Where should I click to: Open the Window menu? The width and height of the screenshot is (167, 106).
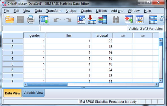[134, 11]
